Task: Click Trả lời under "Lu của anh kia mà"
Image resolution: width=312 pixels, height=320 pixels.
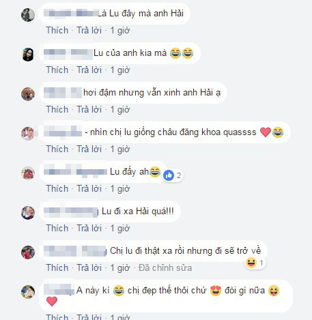Action: (89, 70)
